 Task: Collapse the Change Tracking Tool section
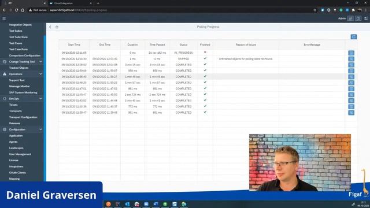40,62
